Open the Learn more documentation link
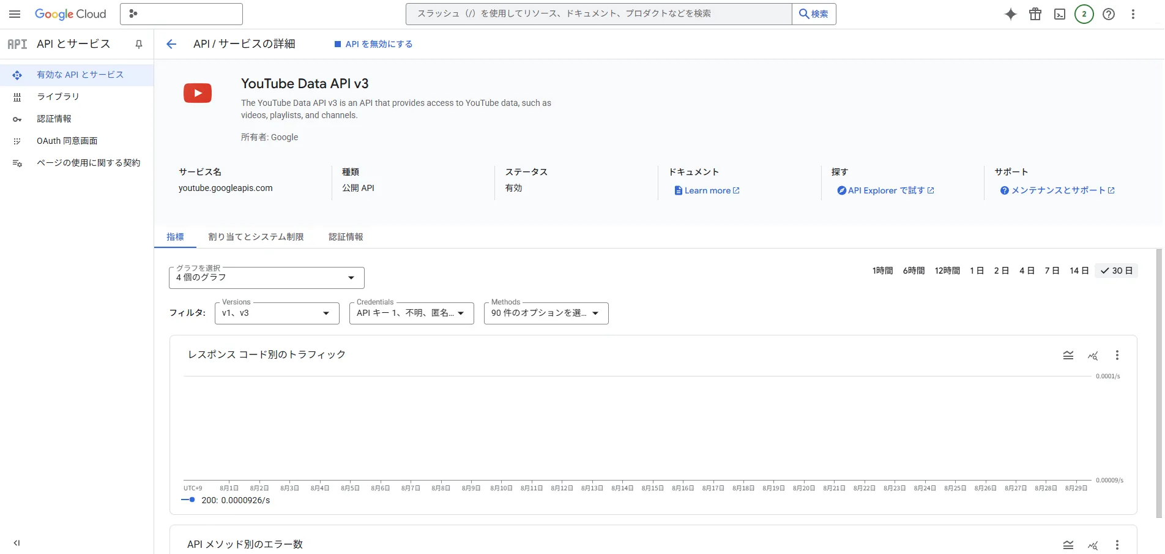Viewport: 1165px width, 554px height. click(x=707, y=190)
